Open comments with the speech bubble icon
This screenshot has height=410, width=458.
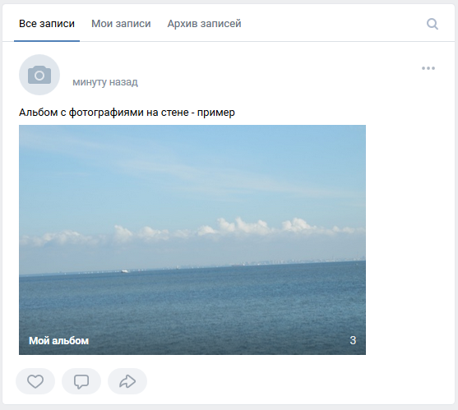click(81, 381)
